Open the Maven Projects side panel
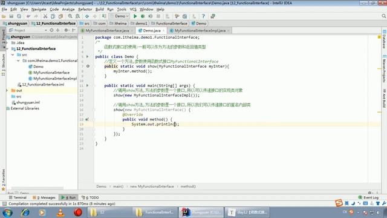This screenshot has width=387, height=218. (x=385, y=68)
